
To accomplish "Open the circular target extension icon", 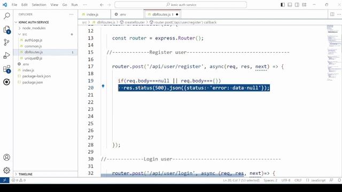I will [7, 82].
